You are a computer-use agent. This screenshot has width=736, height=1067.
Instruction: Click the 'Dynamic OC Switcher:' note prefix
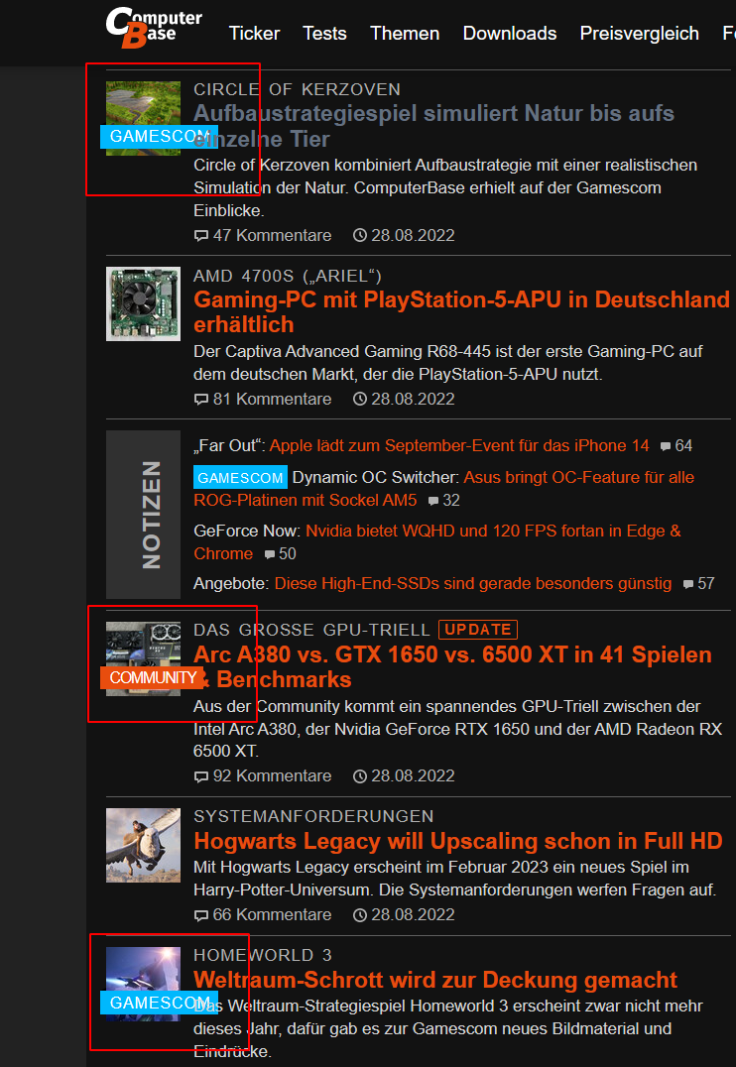coord(376,478)
